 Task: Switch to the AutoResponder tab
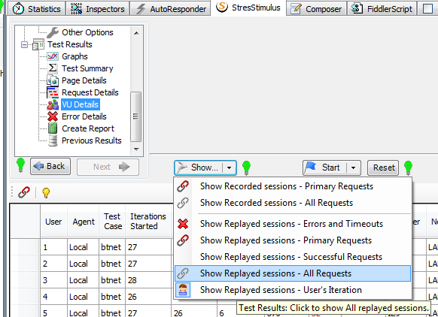(x=171, y=9)
